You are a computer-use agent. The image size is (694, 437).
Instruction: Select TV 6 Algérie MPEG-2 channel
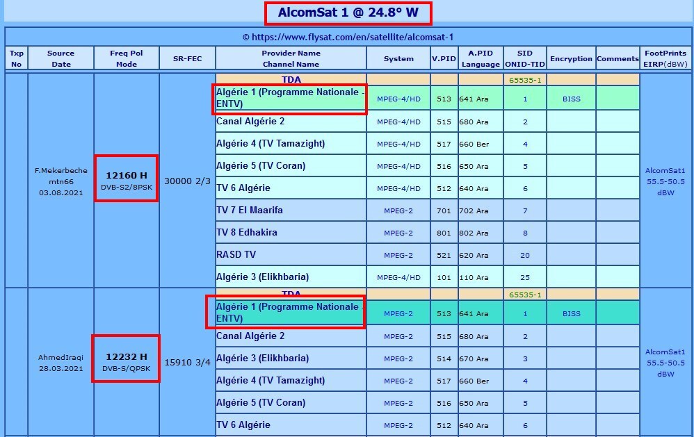pyautogui.click(x=243, y=424)
